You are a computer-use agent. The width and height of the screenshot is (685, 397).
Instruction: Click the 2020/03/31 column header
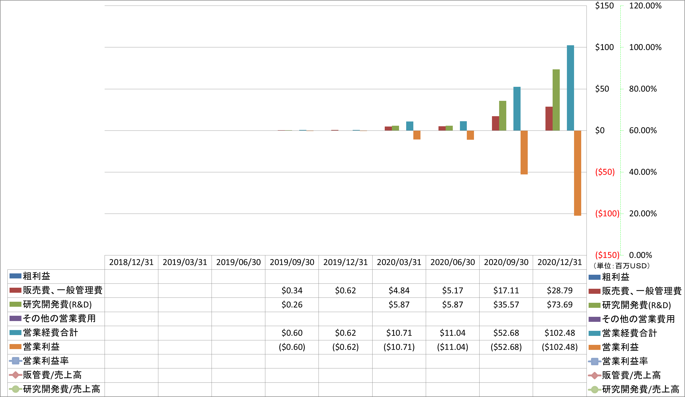tap(399, 262)
